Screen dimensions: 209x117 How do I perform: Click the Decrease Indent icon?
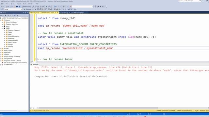69,9
